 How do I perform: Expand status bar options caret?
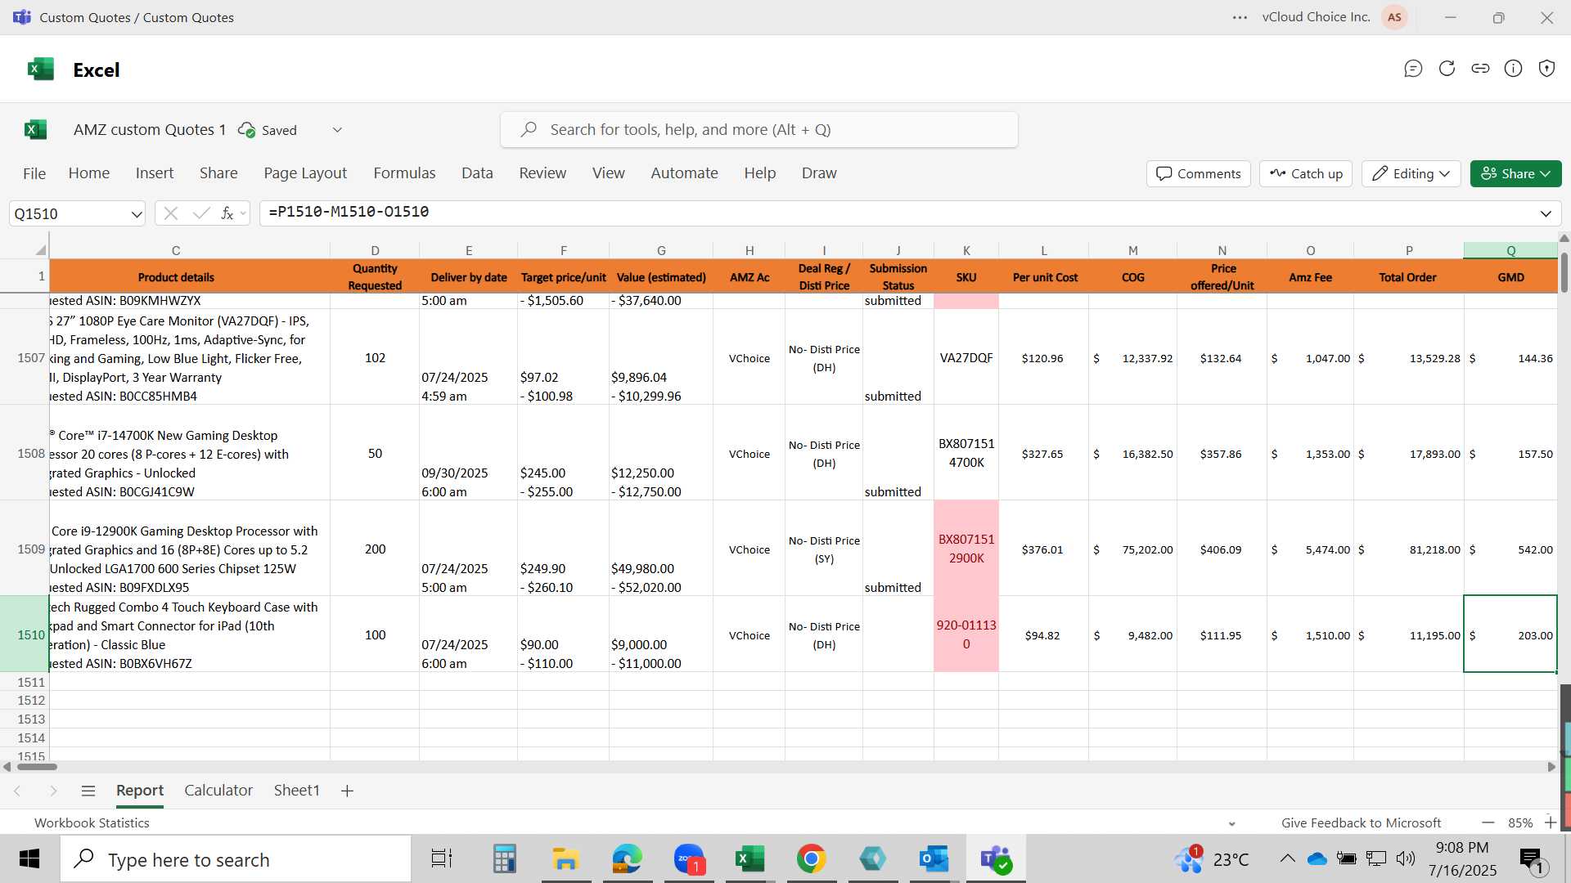click(1232, 824)
